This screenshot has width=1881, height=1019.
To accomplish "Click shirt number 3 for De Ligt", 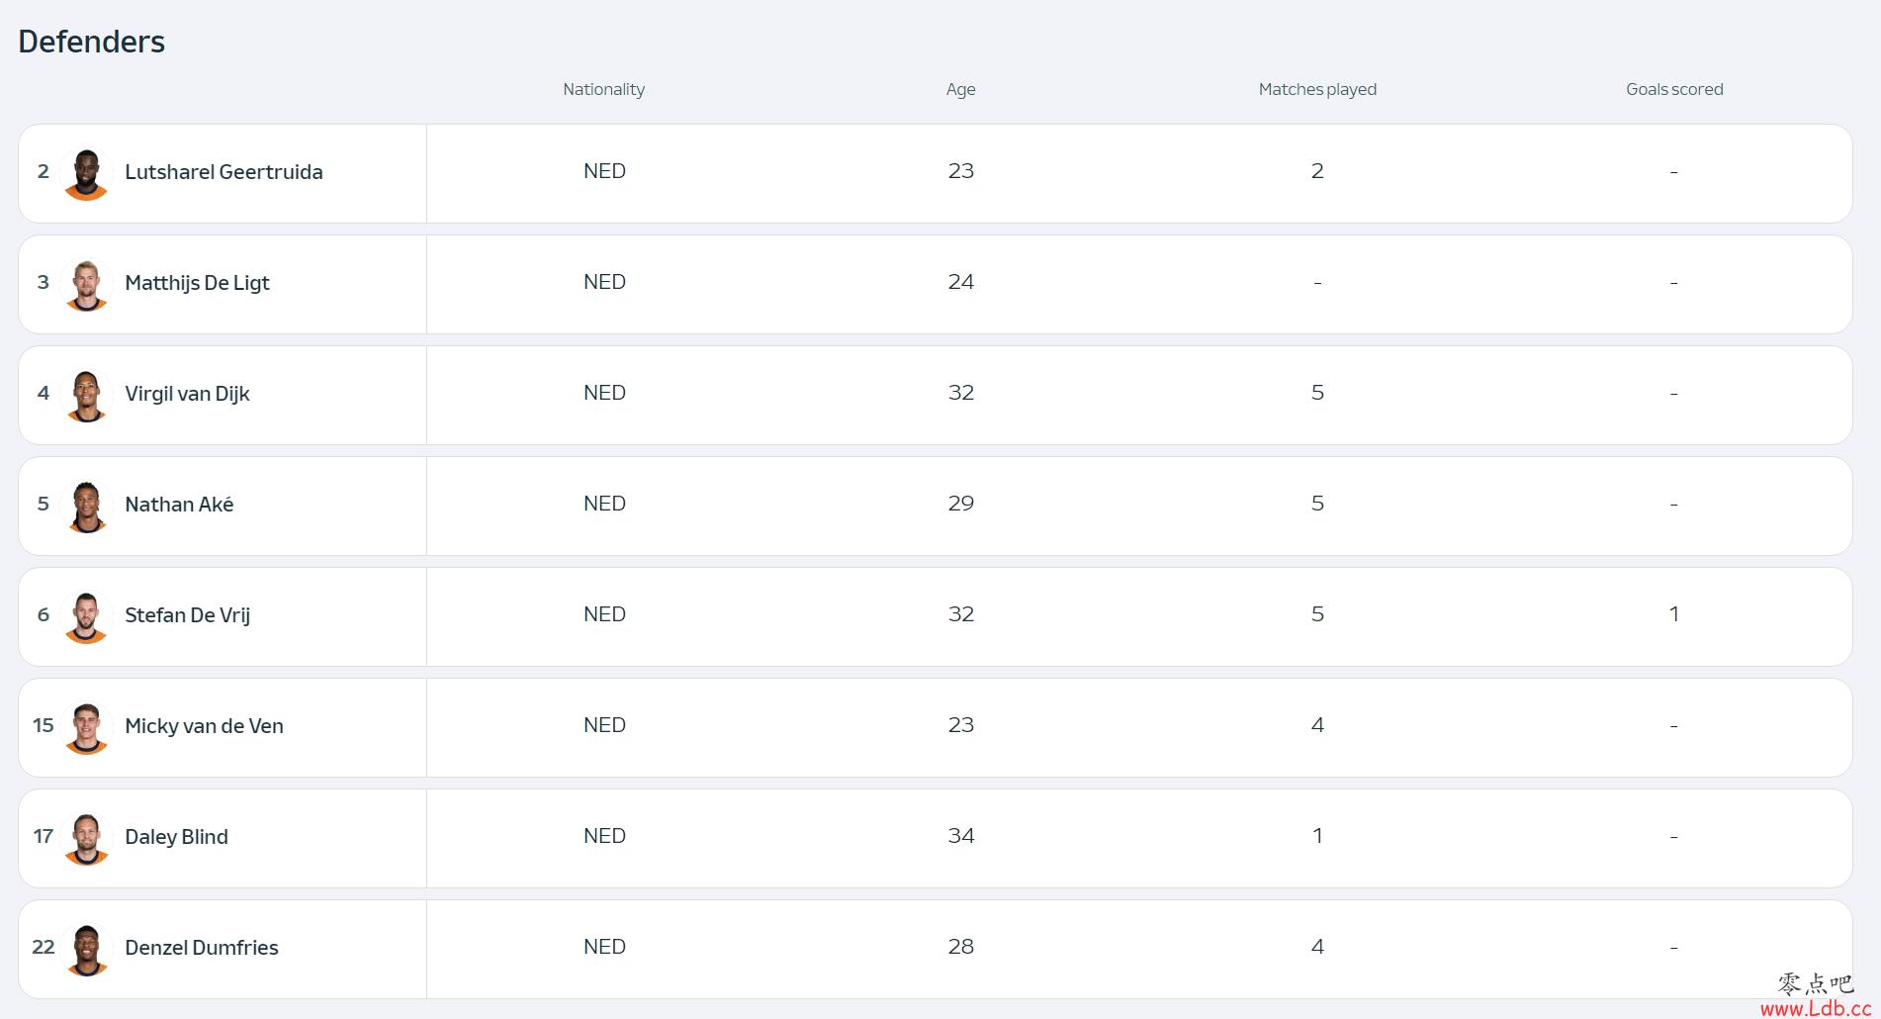I will pos(44,282).
